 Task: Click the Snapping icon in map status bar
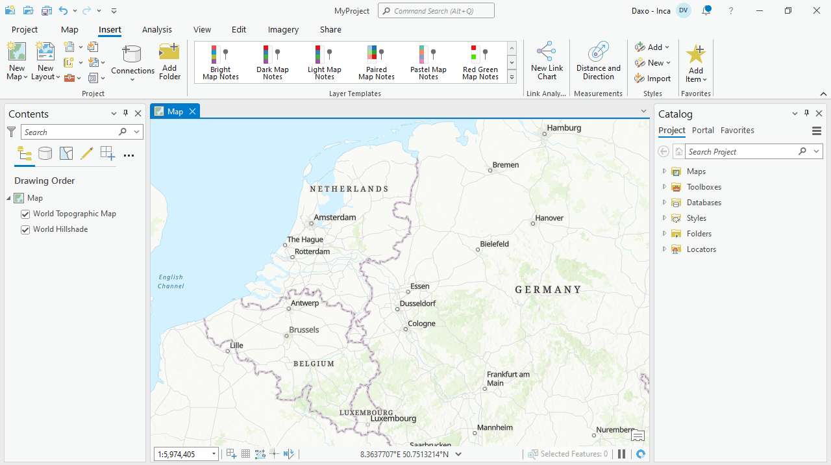point(232,454)
